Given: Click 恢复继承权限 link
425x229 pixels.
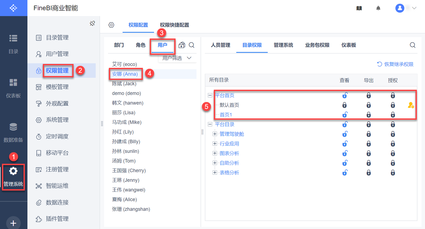Looking at the screenshot, I should click(x=395, y=64).
